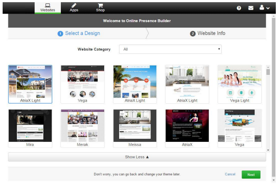The width and height of the screenshot is (278, 186).
Task: Switch to the Websites tab
Action: coord(47,7)
